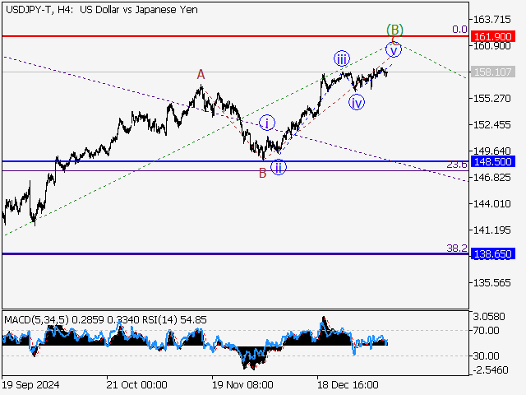Select the 21 Oct 00:00 date marker
Image resolution: width=526 pixels, height=395 pixels.
coord(136,384)
